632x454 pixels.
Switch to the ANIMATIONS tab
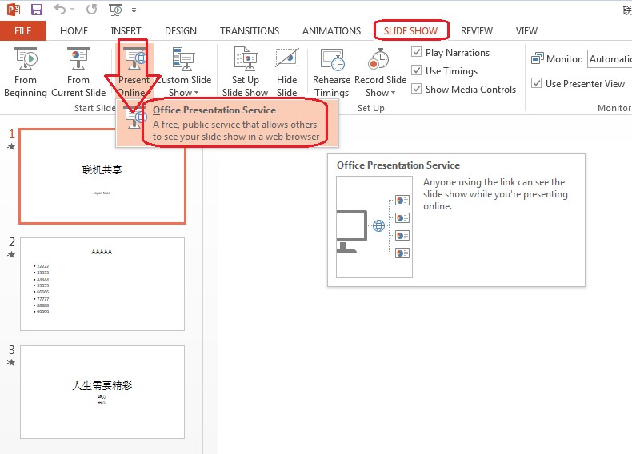(x=331, y=31)
